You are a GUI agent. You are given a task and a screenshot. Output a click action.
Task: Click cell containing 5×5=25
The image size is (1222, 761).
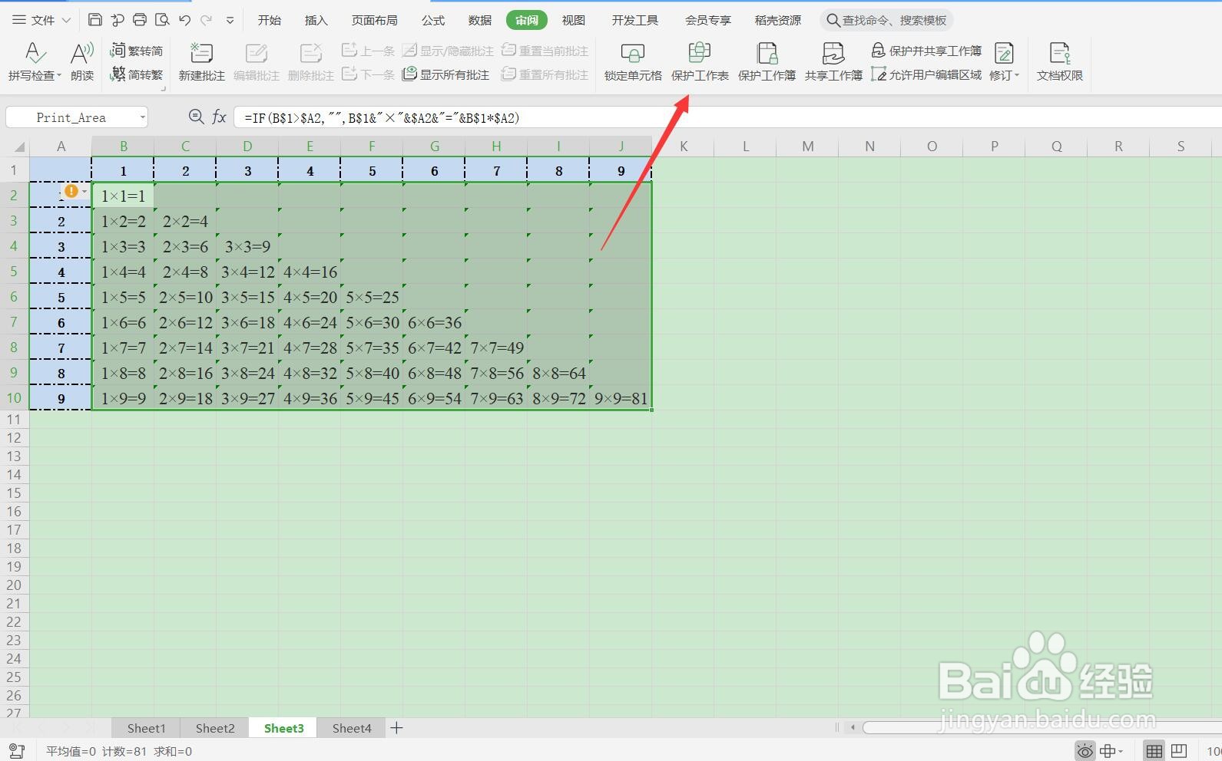point(373,297)
